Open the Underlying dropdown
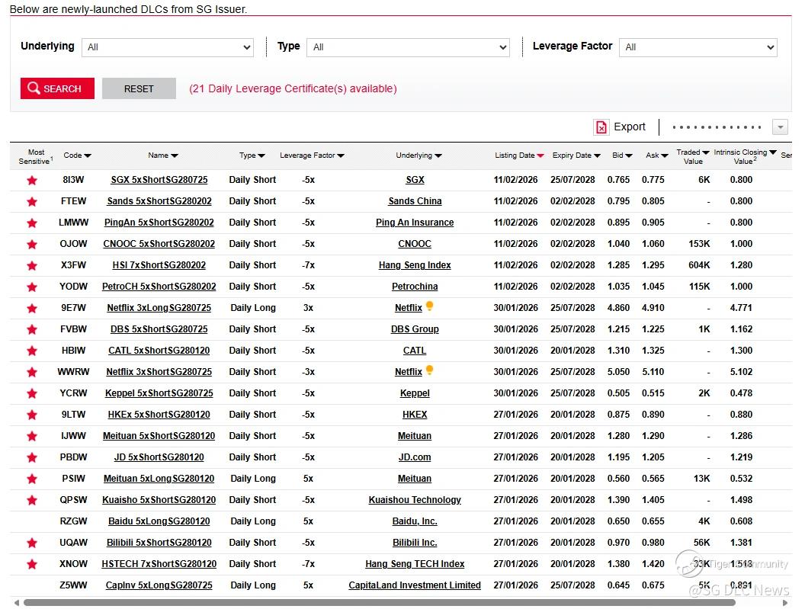Screen dimensions: 805x609 [x=167, y=47]
